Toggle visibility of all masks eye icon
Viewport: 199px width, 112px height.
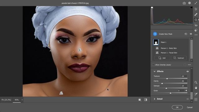coord(191,34)
